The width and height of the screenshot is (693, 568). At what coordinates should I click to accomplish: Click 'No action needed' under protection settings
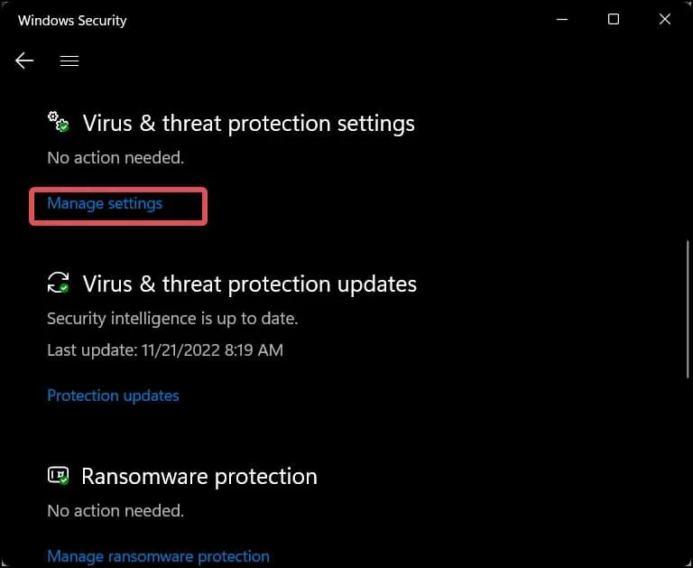(115, 158)
